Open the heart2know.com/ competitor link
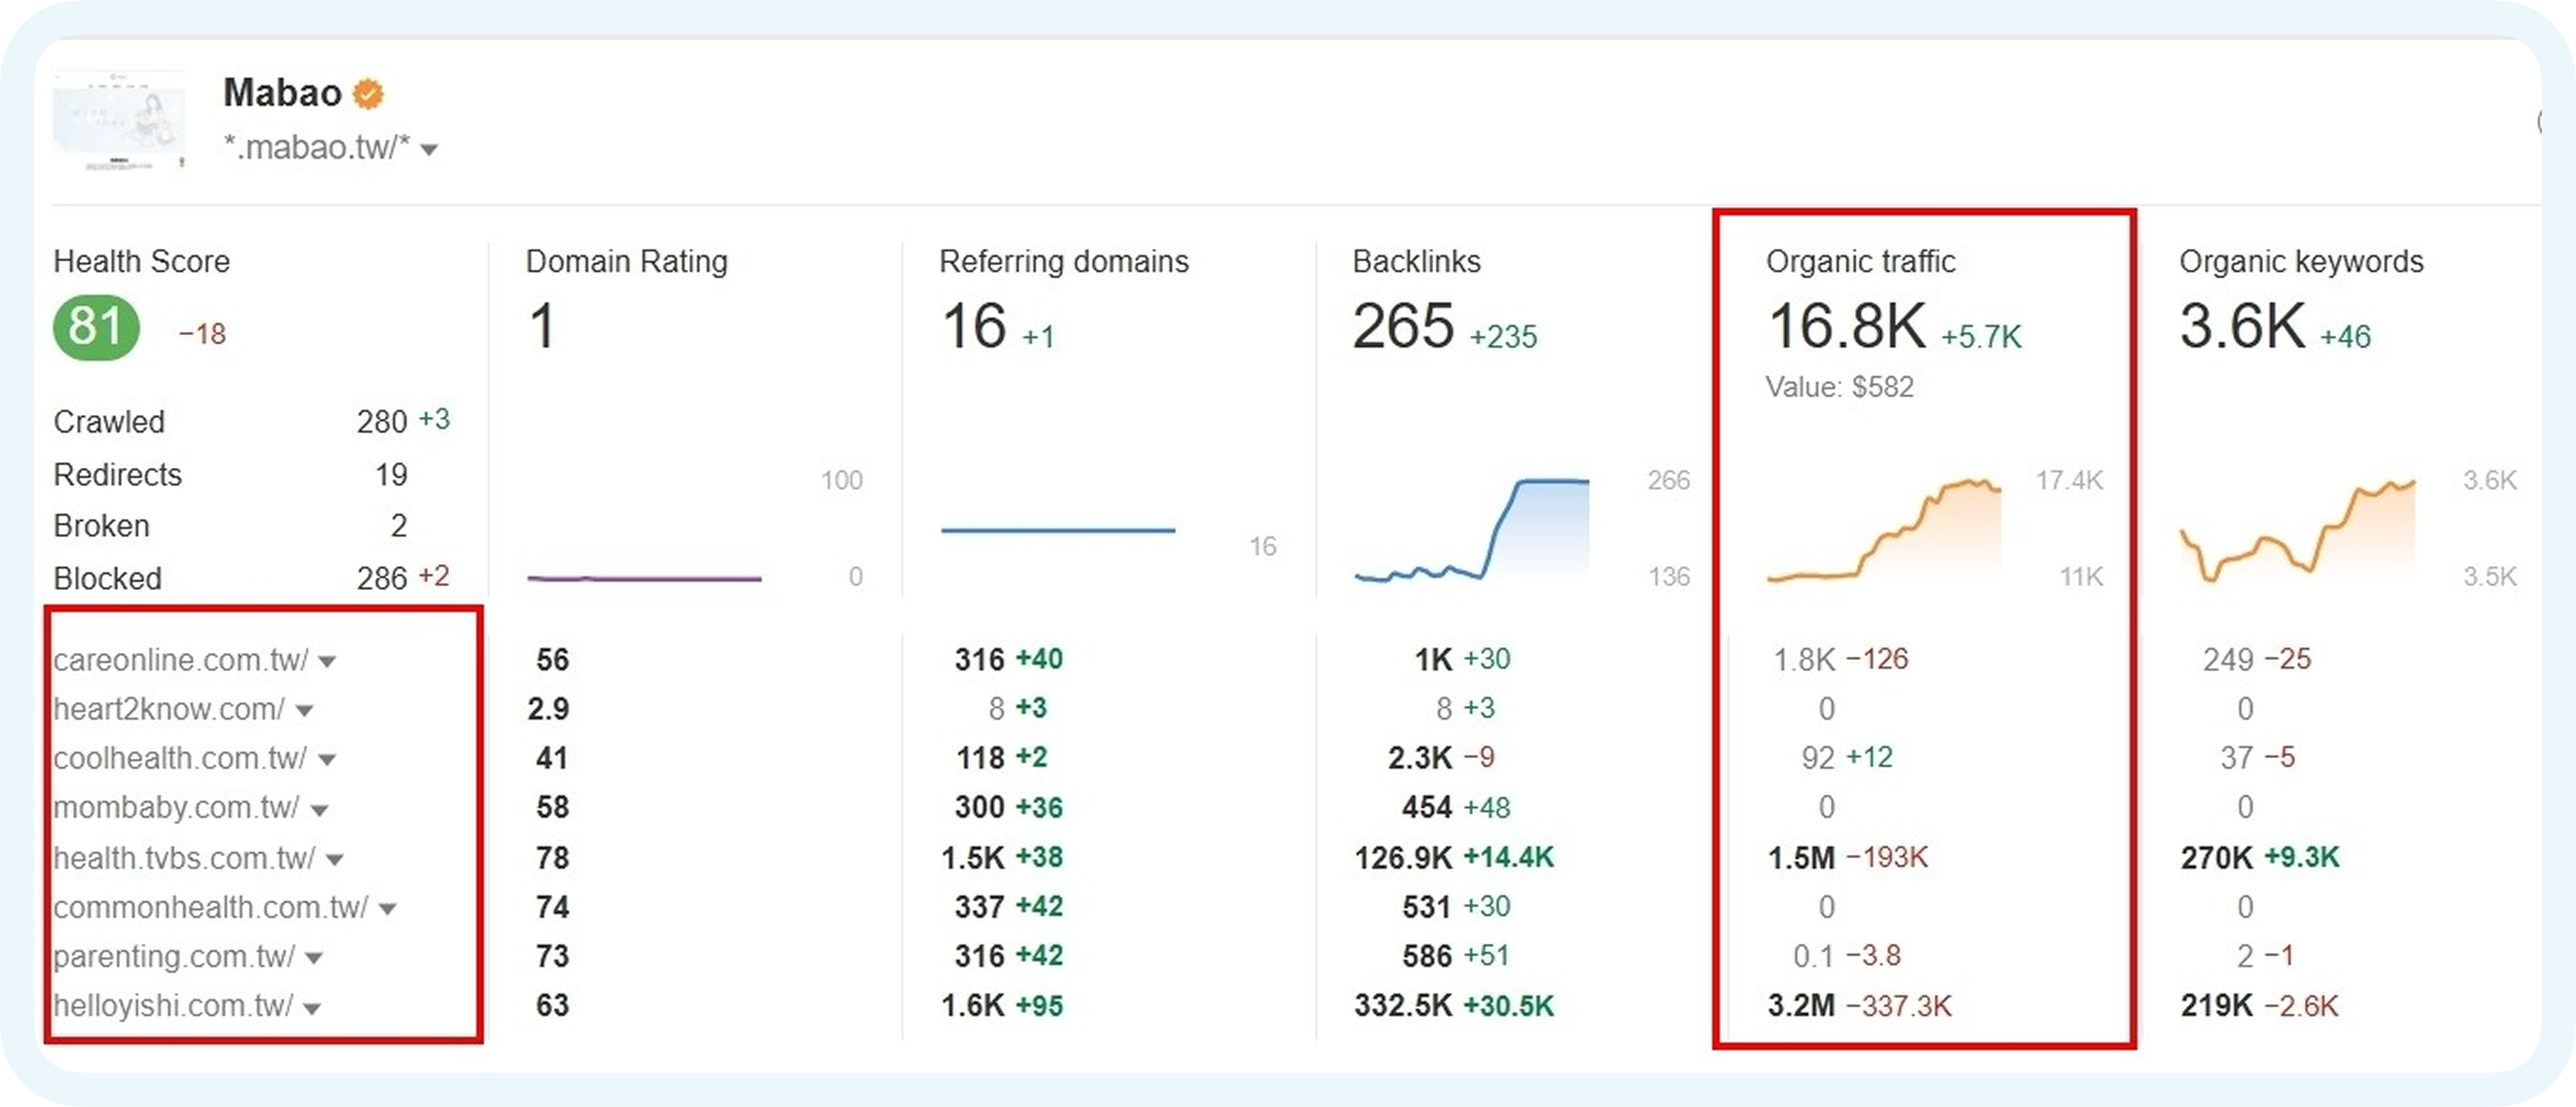The width and height of the screenshot is (2576, 1107). tap(169, 708)
